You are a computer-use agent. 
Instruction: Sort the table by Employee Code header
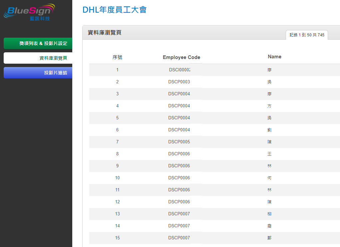pyautogui.click(x=181, y=57)
